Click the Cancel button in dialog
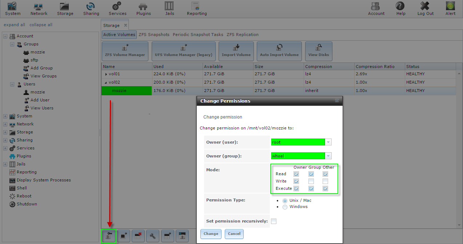463x244 pixels. 234,234
